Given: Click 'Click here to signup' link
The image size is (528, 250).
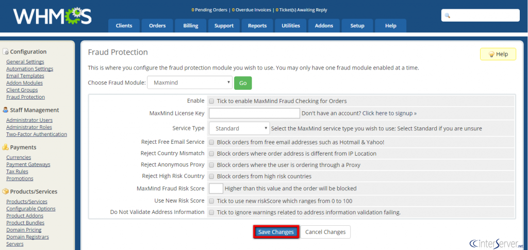Looking at the screenshot, I should [x=390, y=113].
